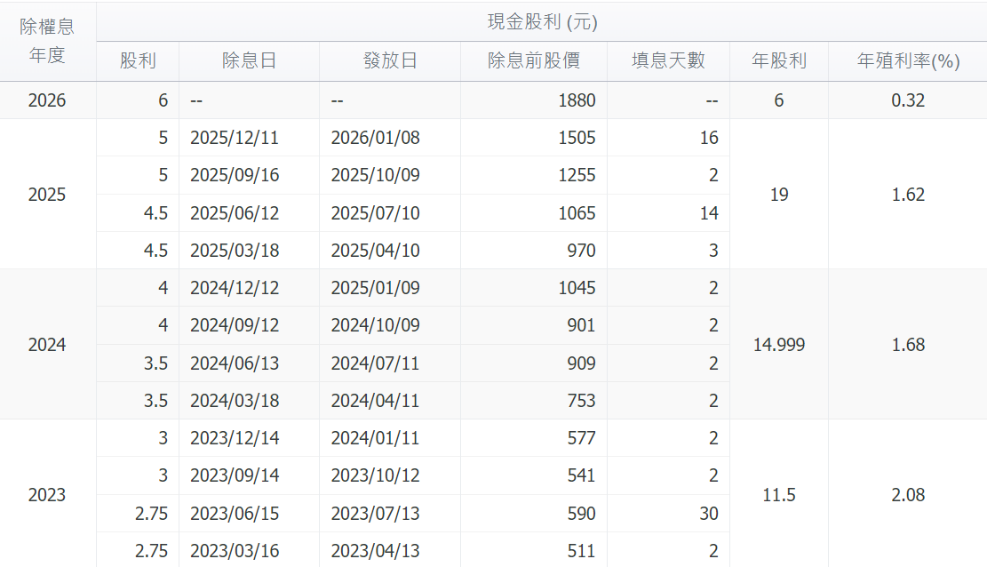Click the 2.08 yield value
Image resolution: width=987 pixels, height=567 pixels.
(x=907, y=494)
